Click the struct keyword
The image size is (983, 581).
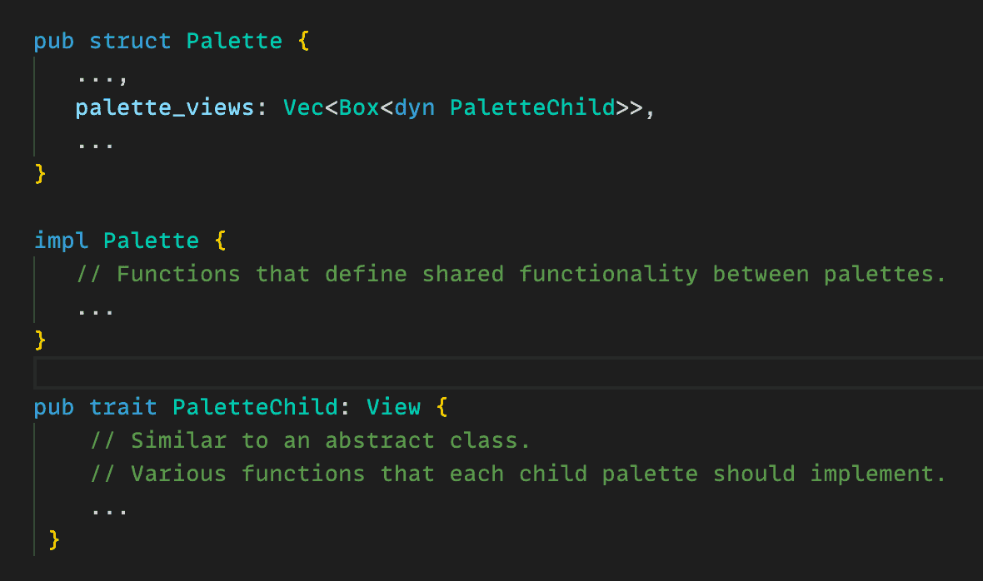130,41
